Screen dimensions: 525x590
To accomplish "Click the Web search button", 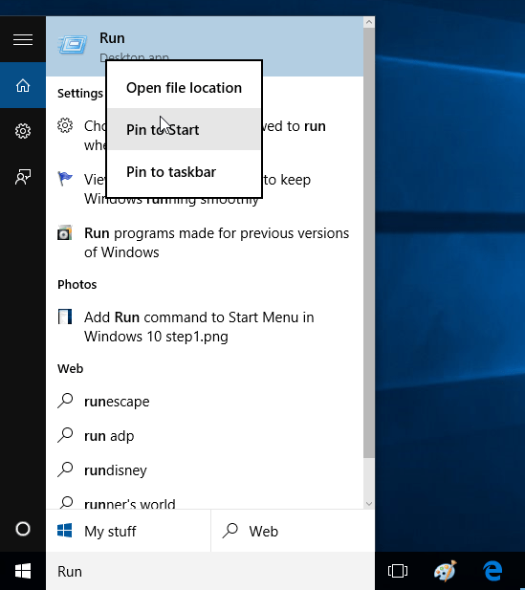I will coord(294,531).
